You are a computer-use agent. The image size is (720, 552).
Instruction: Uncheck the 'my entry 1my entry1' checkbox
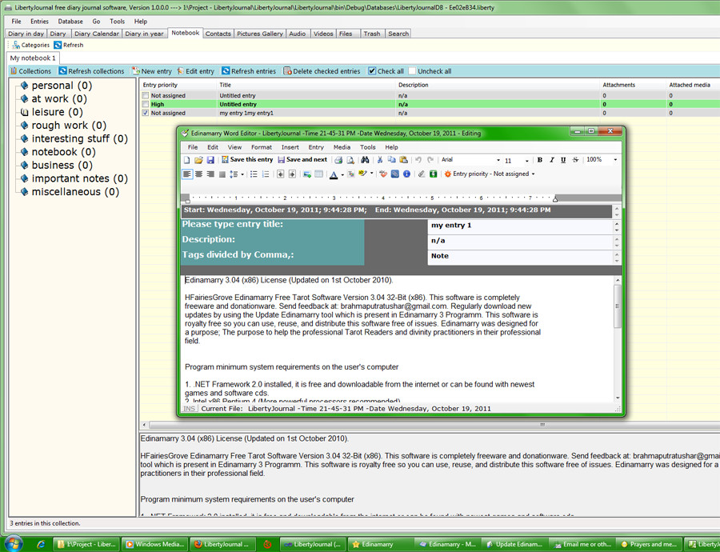tap(146, 113)
